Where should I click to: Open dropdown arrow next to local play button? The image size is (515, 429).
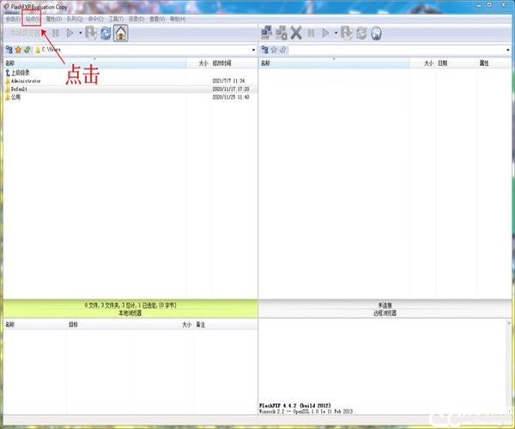80,33
